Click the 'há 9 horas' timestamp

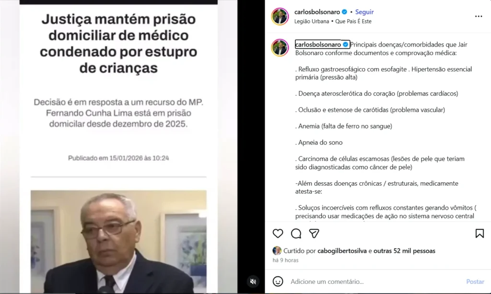pyautogui.click(x=285, y=260)
